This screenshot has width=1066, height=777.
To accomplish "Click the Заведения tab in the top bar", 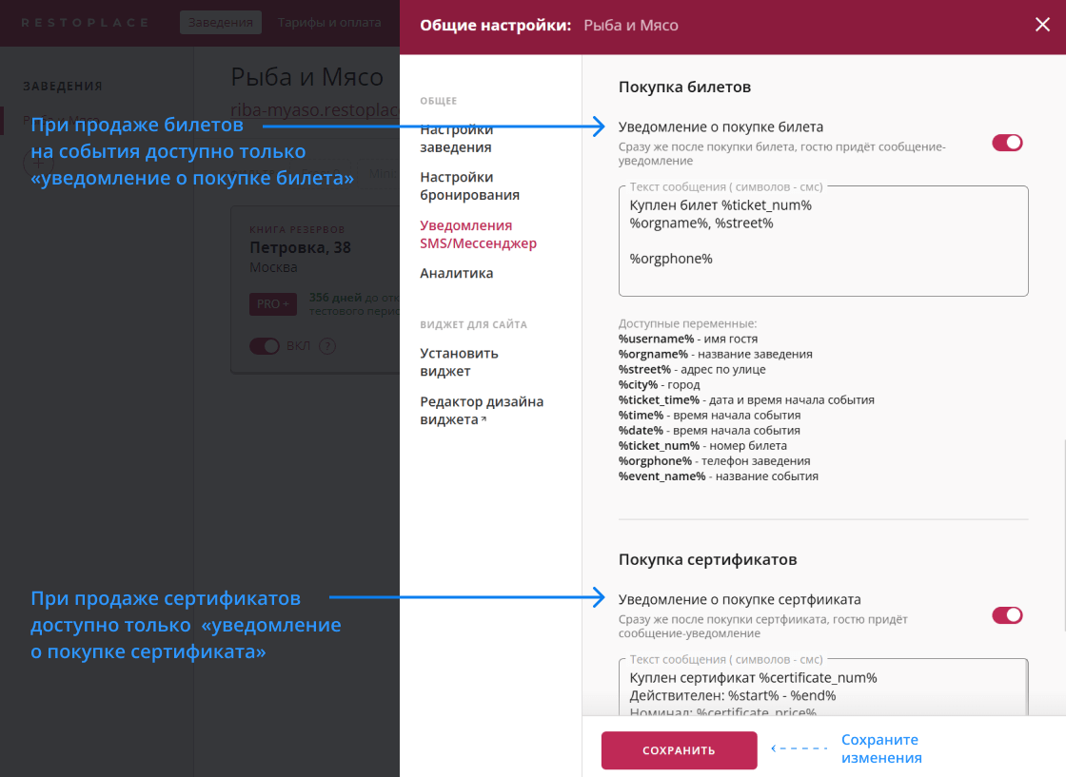I will tap(220, 21).
